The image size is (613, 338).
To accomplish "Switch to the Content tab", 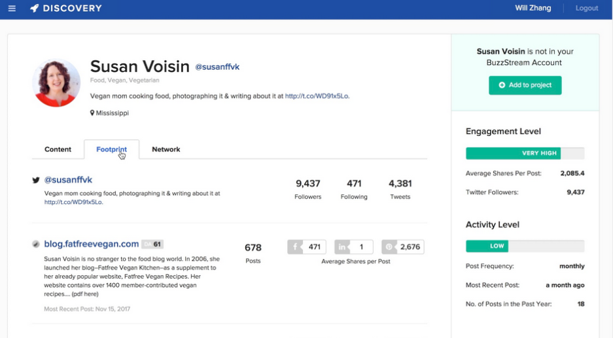I will (x=58, y=149).
